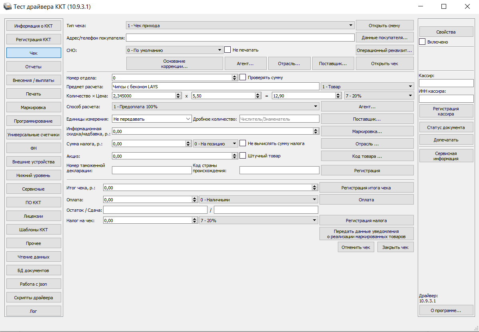The height and width of the screenshot is (332, 479).
Task: Click the Предмет расчета text field
Action: point(216,86)
